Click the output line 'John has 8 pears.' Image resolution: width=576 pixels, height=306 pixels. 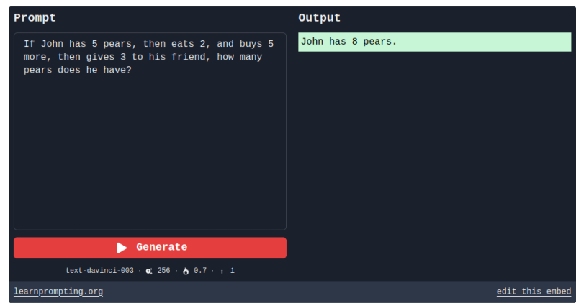[349, 42]
